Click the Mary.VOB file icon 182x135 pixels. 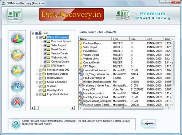point(81,89)
